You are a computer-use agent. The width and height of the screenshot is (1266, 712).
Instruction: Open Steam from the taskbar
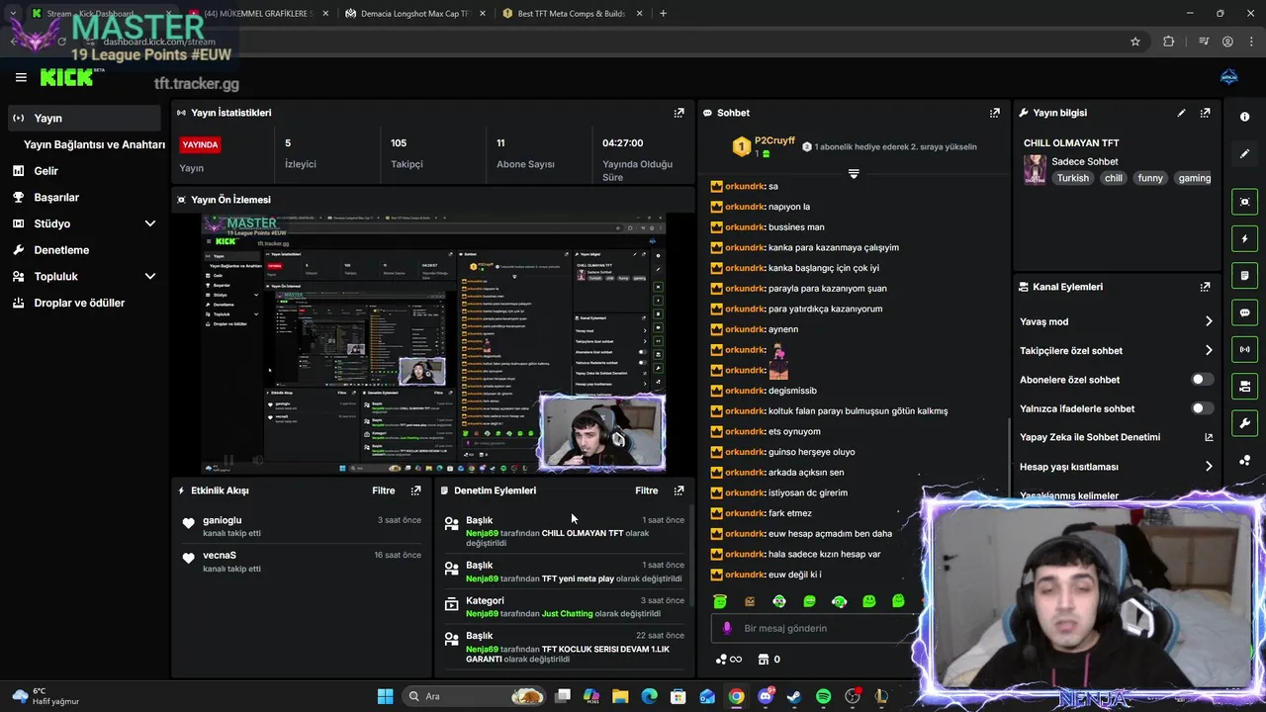coord(794,696)
